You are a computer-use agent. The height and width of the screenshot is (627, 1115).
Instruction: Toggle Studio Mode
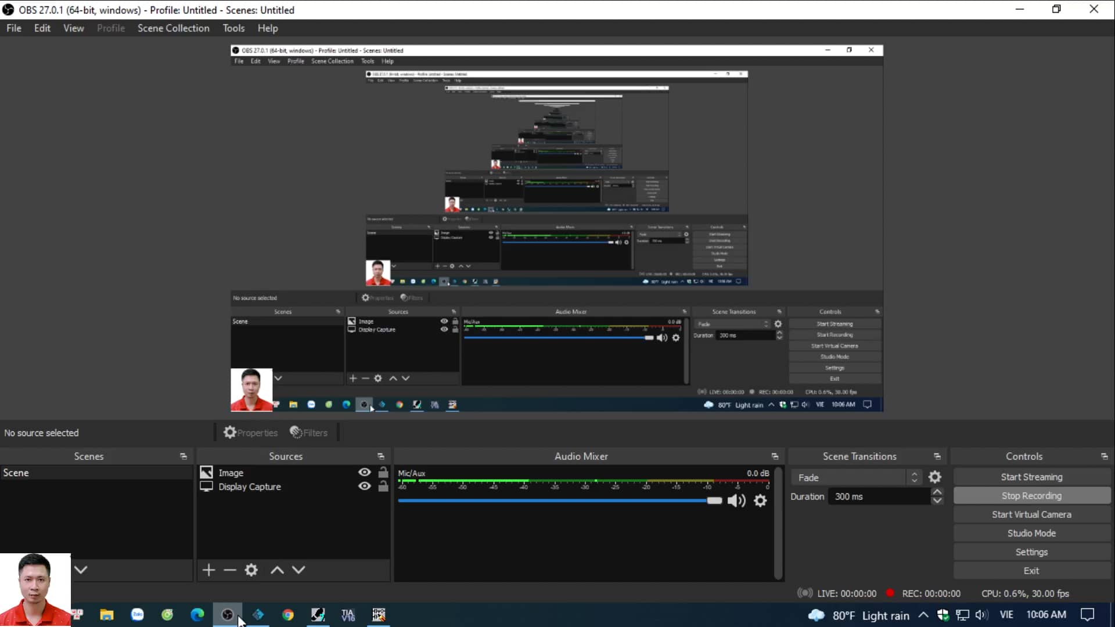[x=1032, y=534]
